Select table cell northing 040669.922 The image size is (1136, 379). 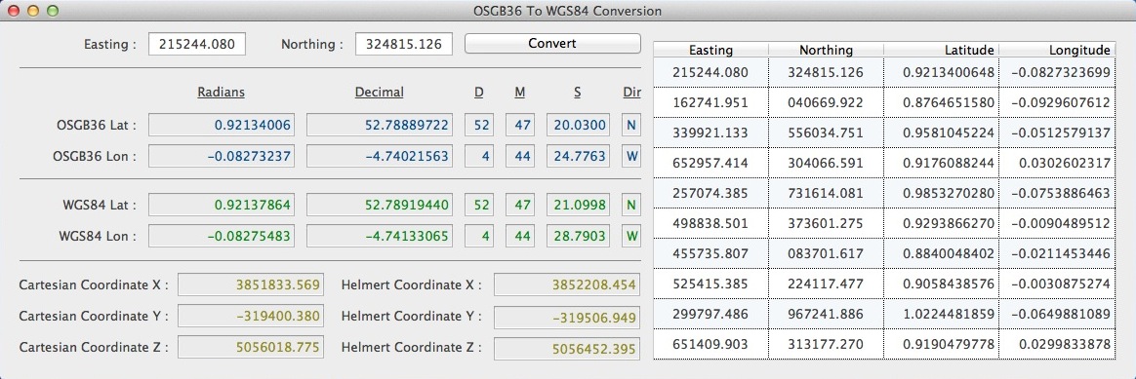pos(826,102)
